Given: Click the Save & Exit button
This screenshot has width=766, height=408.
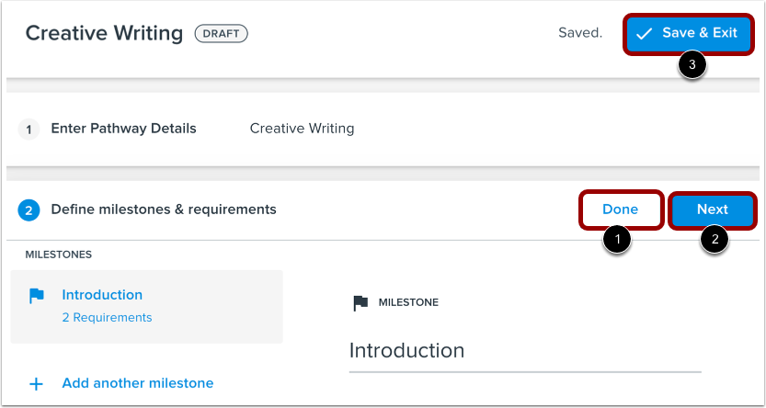Looking at the screenshot, I should 689,33.
